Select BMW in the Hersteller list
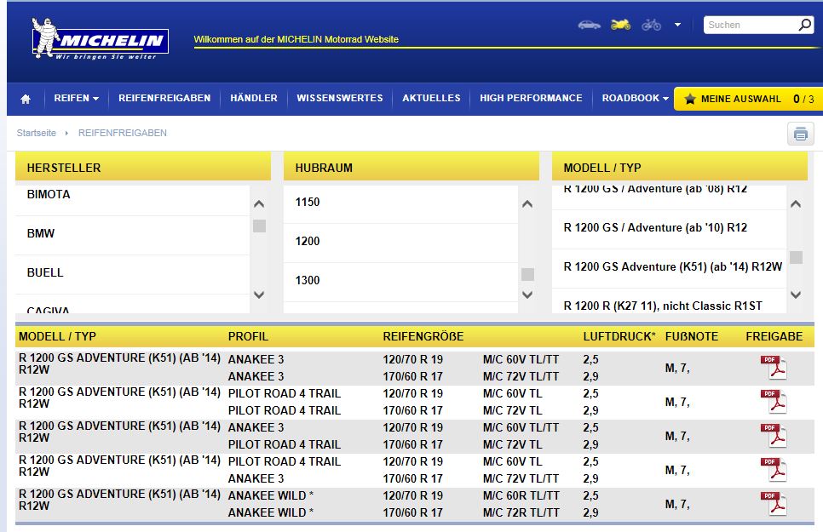This screenshot has width=823, height=532. point(41,233)
